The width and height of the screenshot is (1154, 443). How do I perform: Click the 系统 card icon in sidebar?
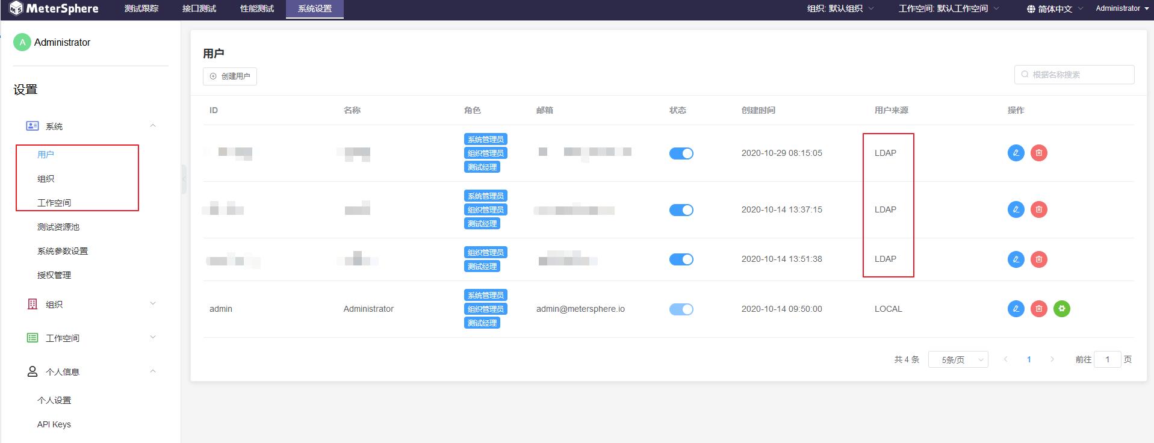(33, 126)
